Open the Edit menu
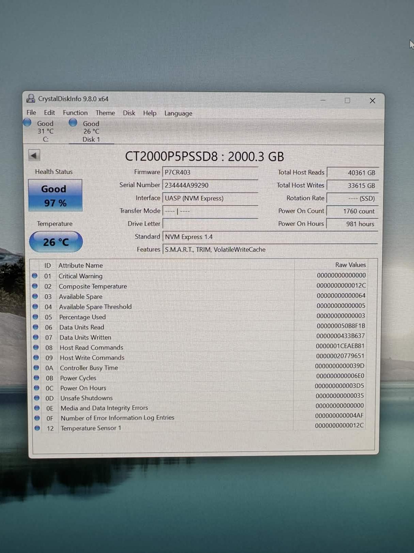Screen dimensions: 414x553 49,112
